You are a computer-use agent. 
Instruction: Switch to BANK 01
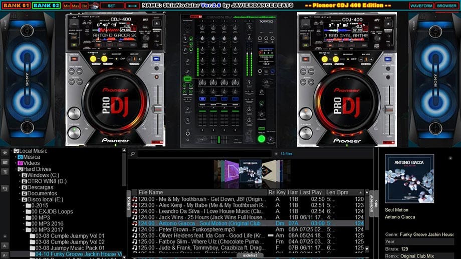point(17,6)
